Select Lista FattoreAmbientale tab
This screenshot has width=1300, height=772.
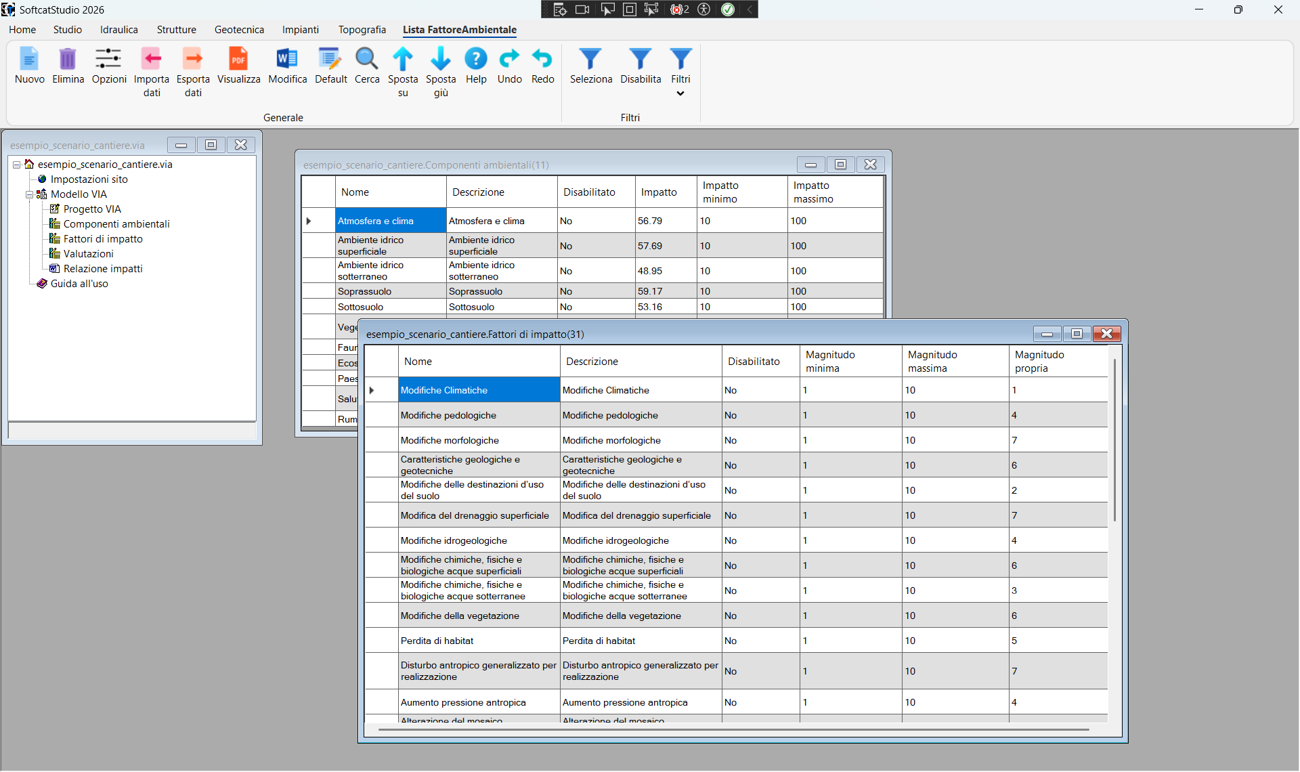pyautogui.click(x=460, y=30)
